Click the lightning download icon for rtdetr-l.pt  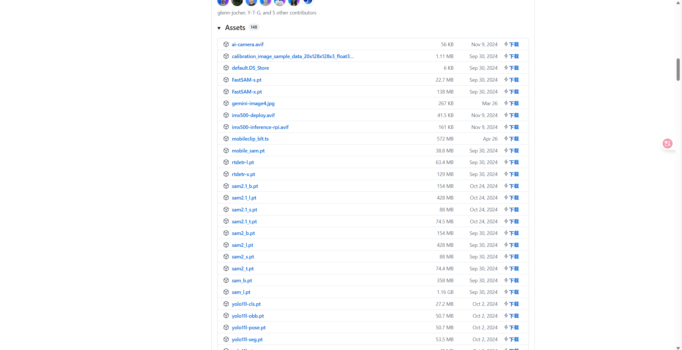506,162
